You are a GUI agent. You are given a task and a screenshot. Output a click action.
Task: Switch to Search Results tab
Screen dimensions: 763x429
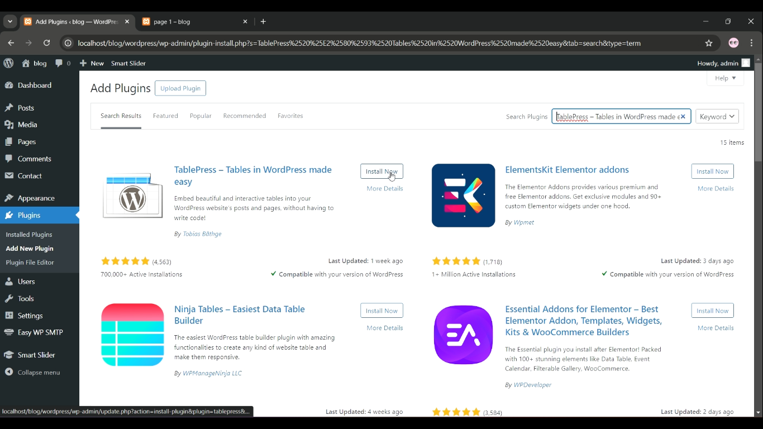[121, 116]
